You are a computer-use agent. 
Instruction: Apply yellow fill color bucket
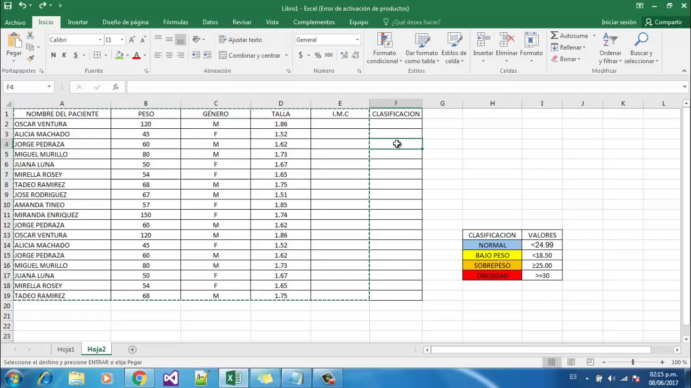pos(119,55)
